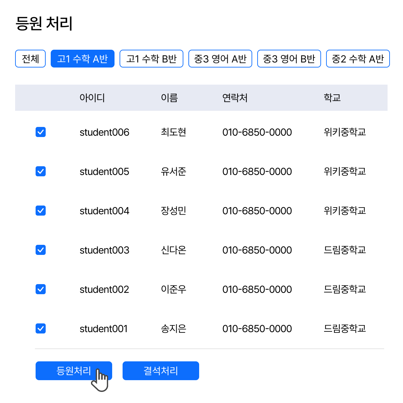Toggle the checkbox beside student002

41,289
